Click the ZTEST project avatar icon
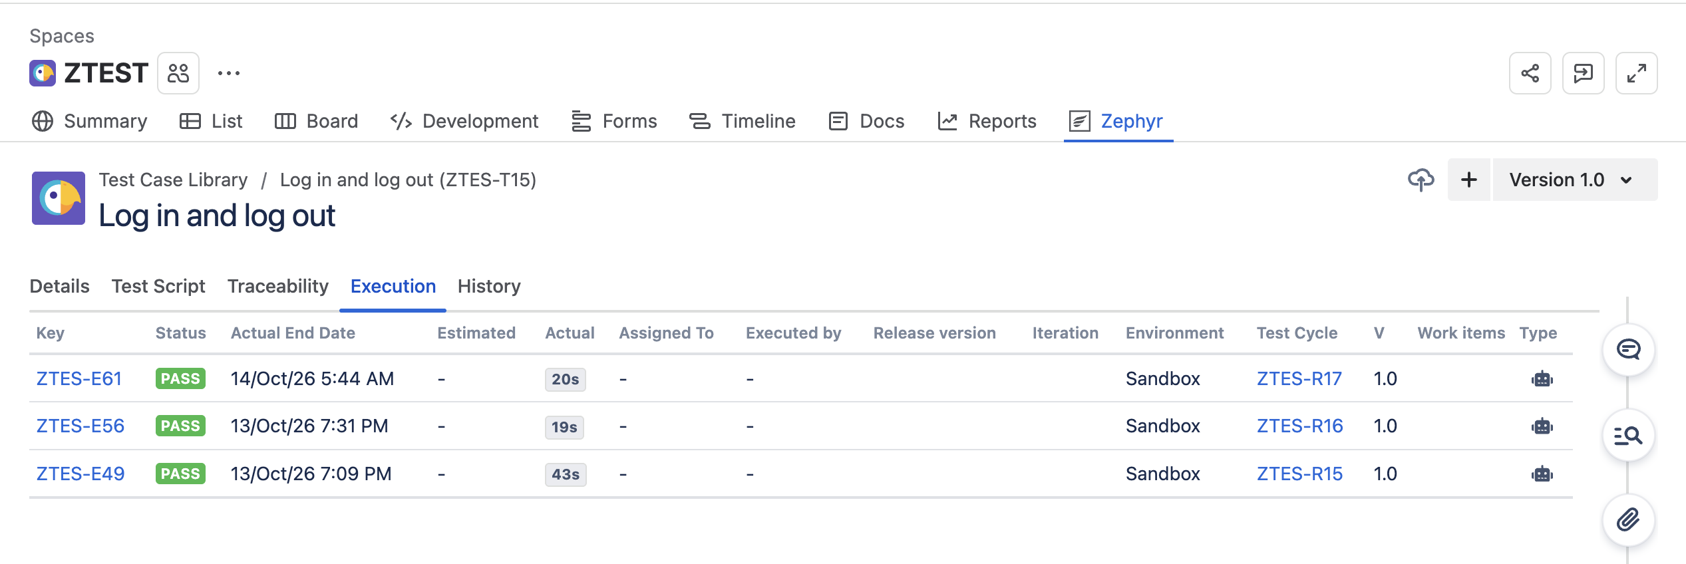The height and width of the screenshot is (564, 1686). click(43, 73)
